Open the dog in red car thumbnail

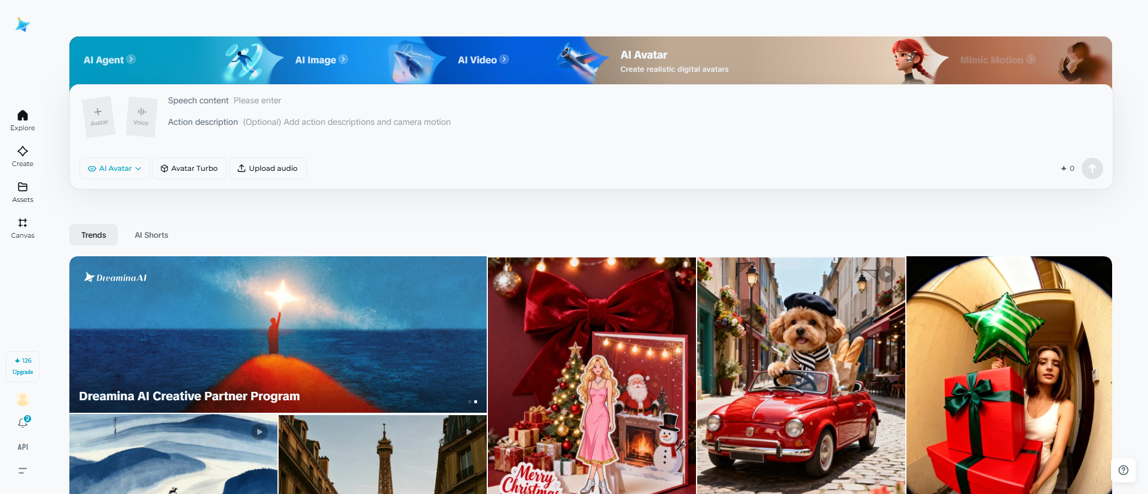801,376
